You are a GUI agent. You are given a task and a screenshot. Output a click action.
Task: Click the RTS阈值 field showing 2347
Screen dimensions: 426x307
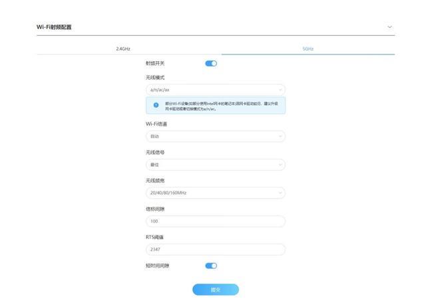tap(216, 249)
